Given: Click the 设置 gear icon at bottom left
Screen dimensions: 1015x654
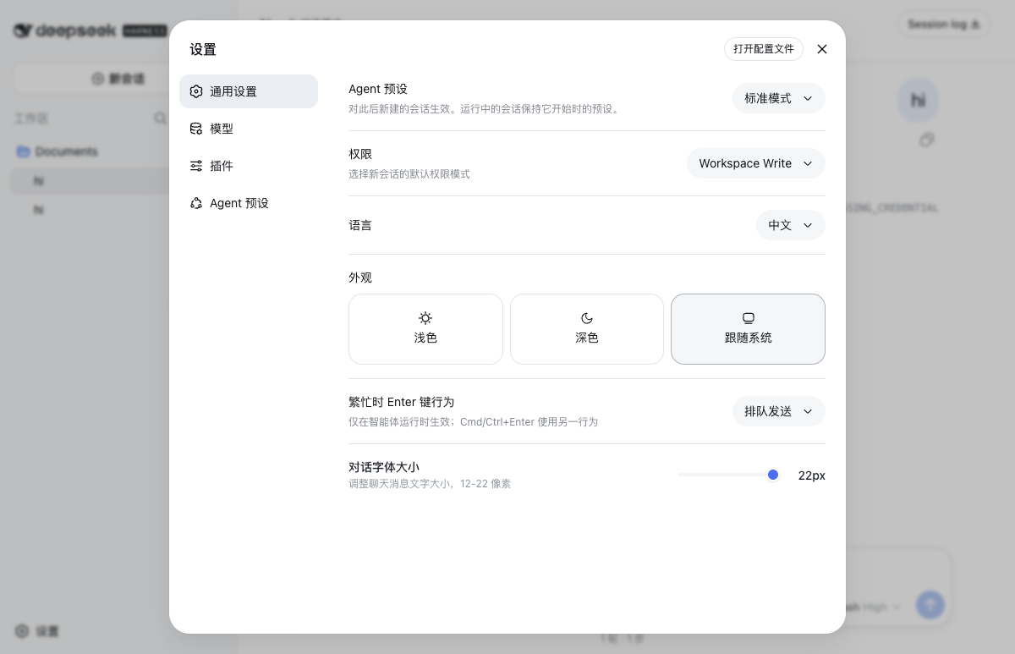Looking at the screenshot, I should pyautogui.click(x=22, y=631).
